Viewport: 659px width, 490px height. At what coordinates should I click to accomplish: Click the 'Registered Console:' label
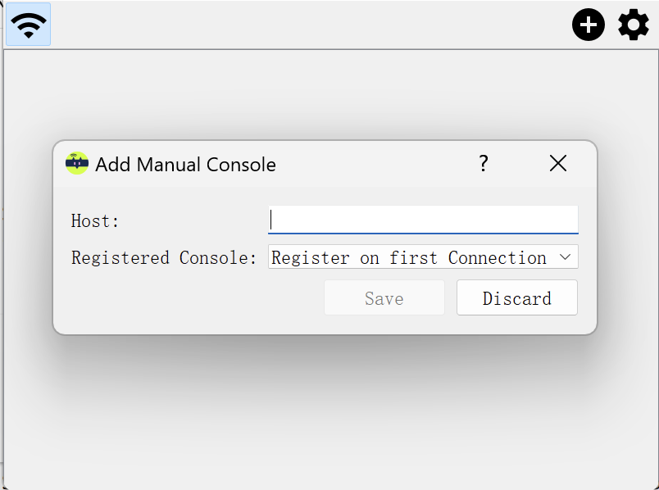pos(164,257)
